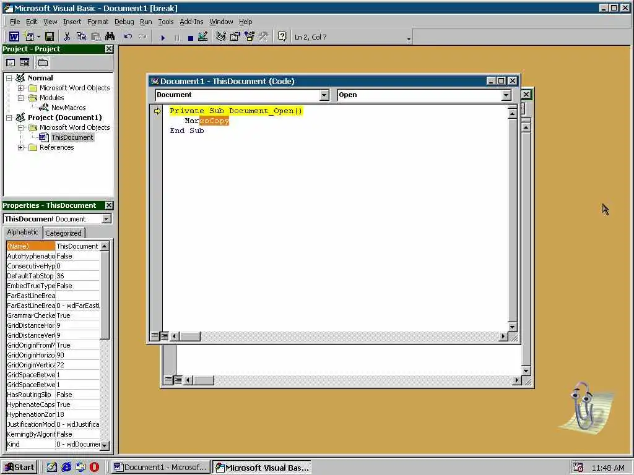This screenshot has width=634, height=475.
Task: Toggle Folders in the Project panel
Action: [43, 62]
